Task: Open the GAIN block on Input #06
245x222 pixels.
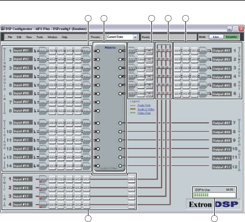Action: (x=43, y=94)
